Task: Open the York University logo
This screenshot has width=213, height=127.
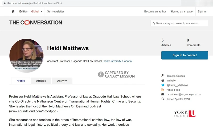Action: pyautogui.click(x=185, y=114)
